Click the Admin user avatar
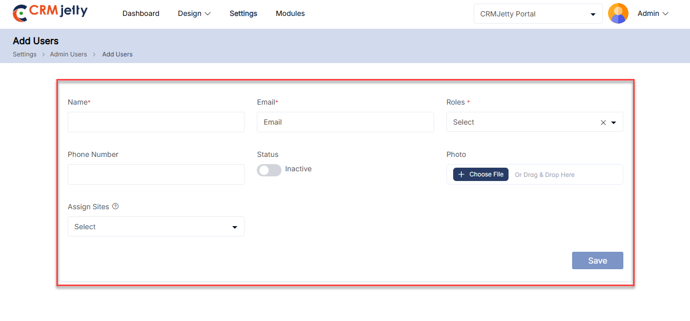The width and height of the screenshot is (690, 321). 618,14
